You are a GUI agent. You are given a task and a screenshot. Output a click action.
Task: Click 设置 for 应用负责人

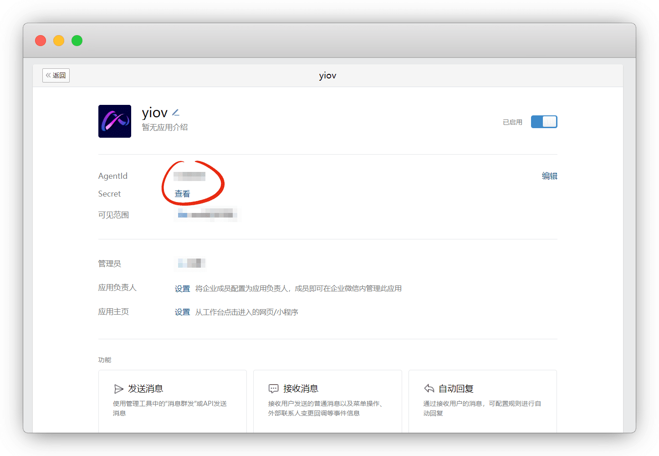(x=182, y=289)
